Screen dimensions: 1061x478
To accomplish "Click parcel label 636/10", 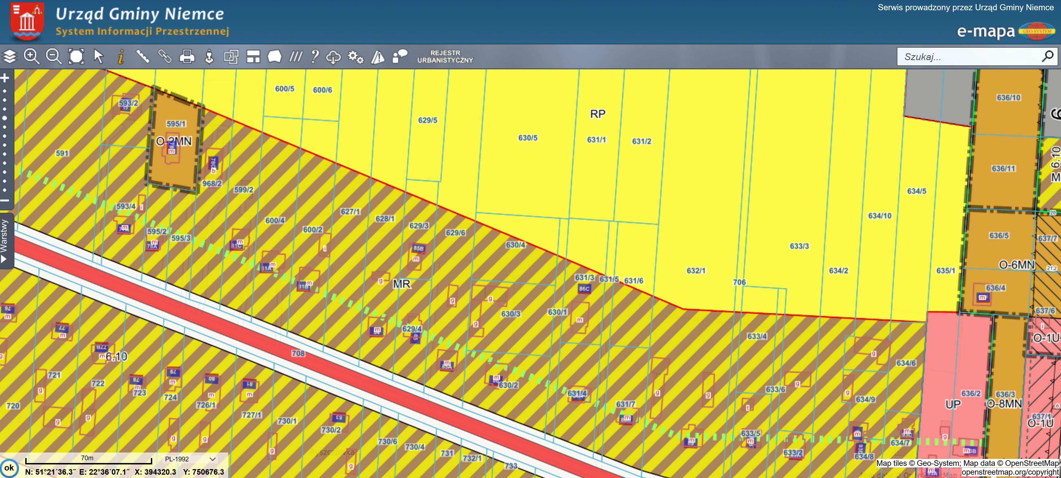I will [1008, 98].
